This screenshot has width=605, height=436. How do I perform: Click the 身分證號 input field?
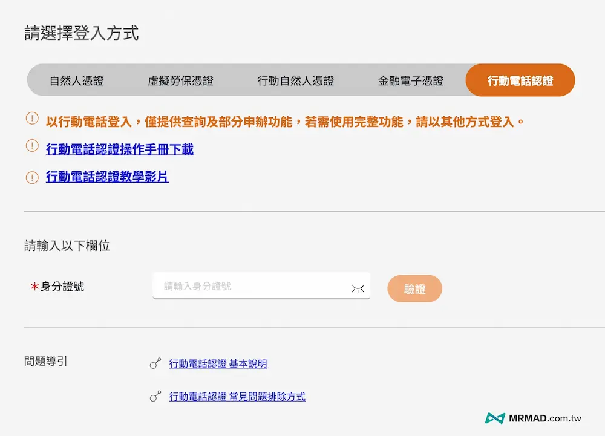tap(261, 285)
